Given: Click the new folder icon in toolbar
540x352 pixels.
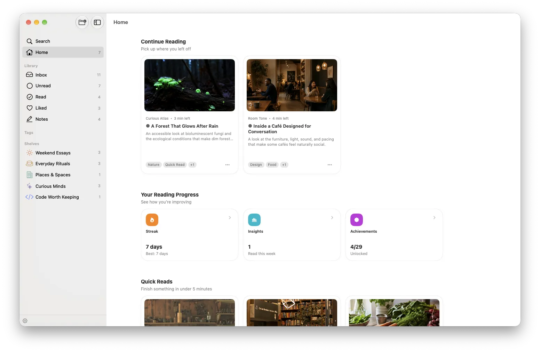Looking at the screenshot, I should pos(82,22).
